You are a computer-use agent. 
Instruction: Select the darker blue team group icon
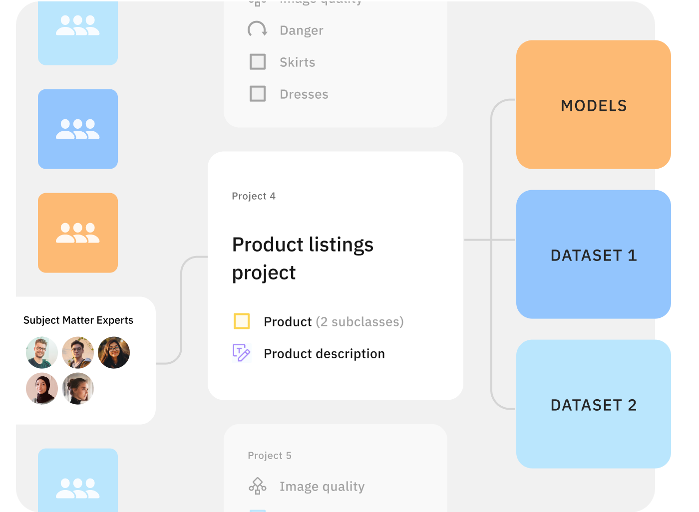pyautogui.click(x=77, y=128)
